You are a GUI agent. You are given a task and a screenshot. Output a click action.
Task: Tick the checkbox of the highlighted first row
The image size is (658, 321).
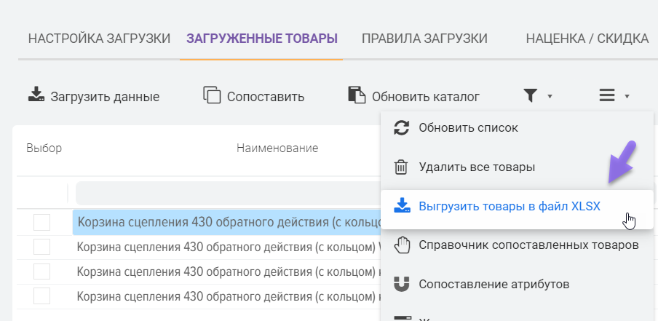pos(41,223)
